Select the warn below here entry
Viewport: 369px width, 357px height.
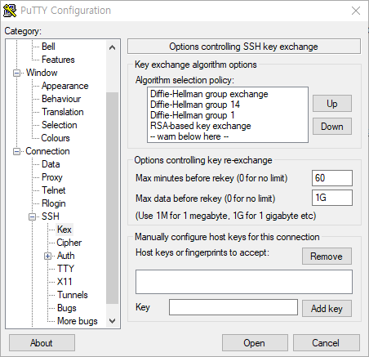point(189,136)
